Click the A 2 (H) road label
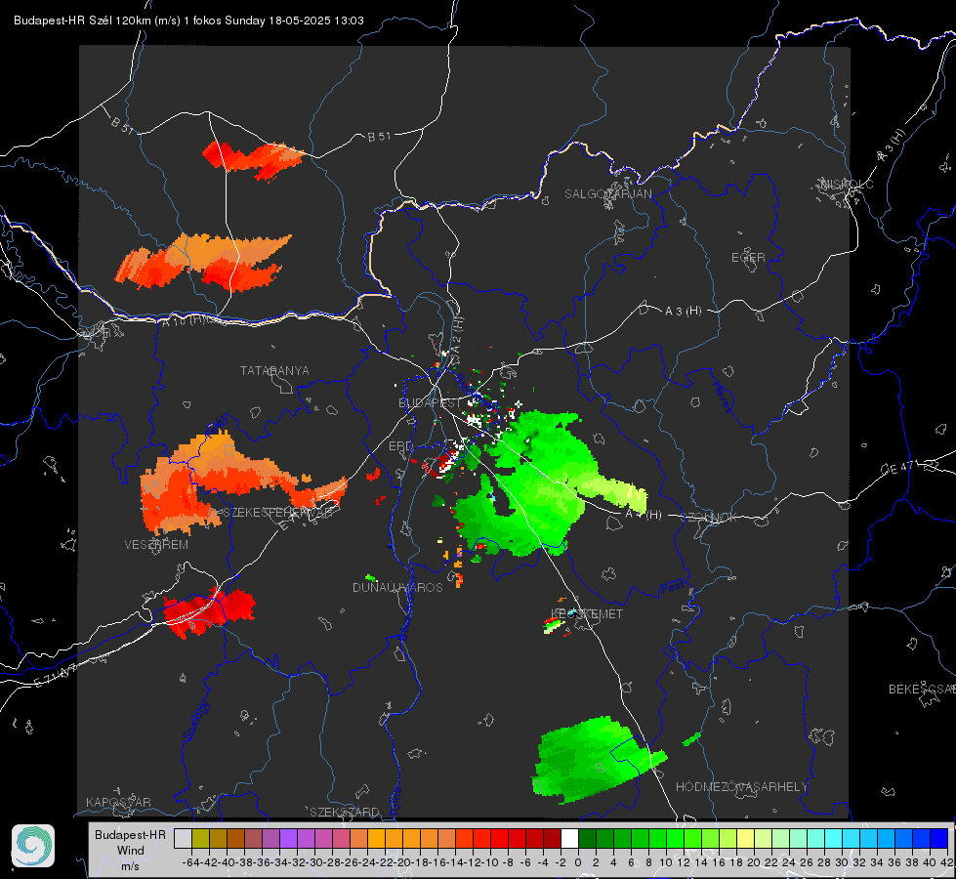This screenshot has height=879, width=956. click(457, 333)
